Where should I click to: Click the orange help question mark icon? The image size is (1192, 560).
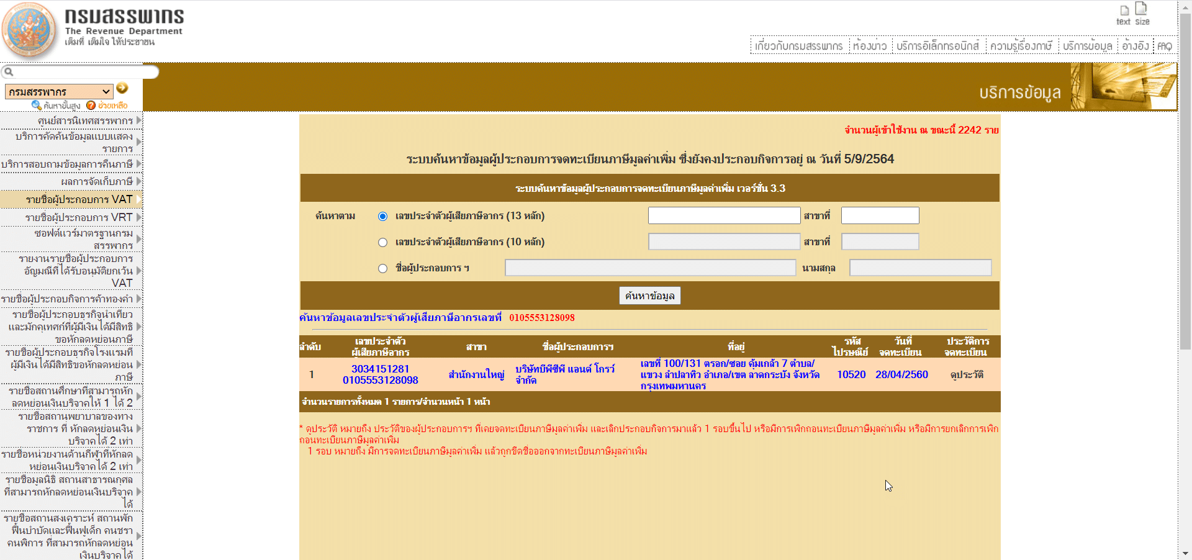coord(92,105)
